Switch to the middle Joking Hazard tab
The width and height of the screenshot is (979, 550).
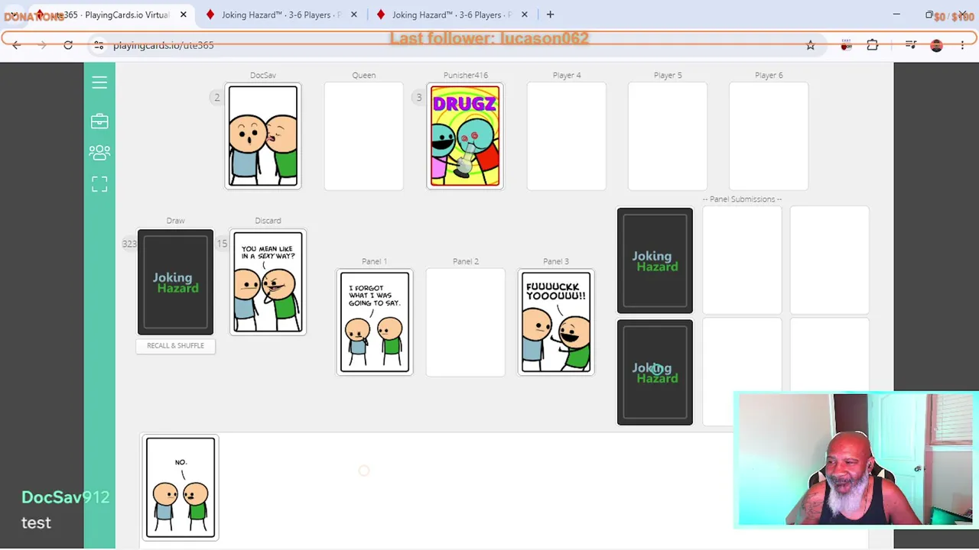pyautogui.click(x=280, y=15)
